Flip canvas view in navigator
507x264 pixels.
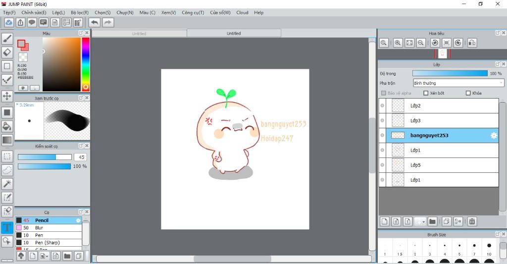tap(472, 43)
